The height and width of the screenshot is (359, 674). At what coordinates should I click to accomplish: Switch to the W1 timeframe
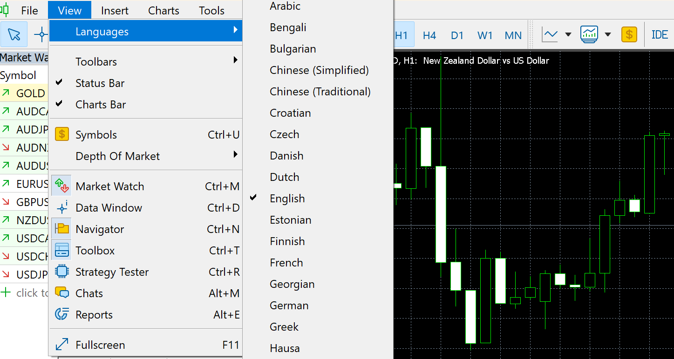point(485,35)
